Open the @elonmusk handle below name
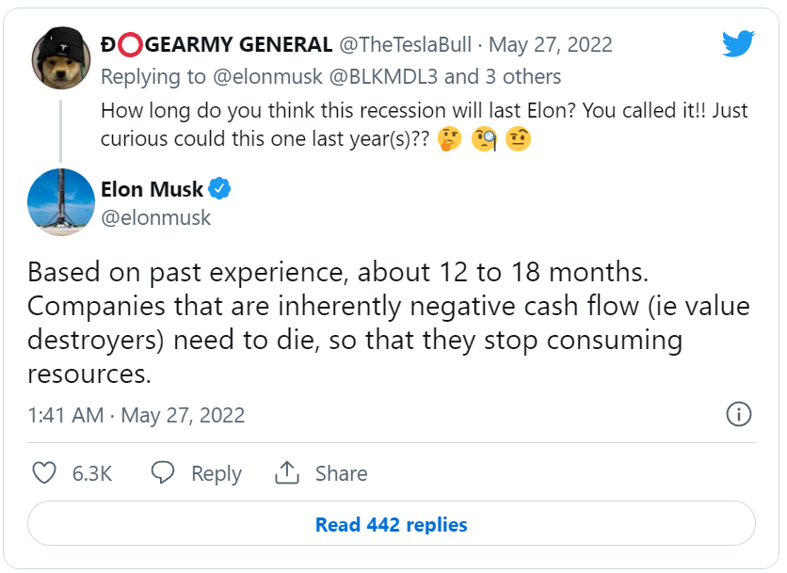Image resolution: width=787 pixels, height=573 pixels. 155,217
